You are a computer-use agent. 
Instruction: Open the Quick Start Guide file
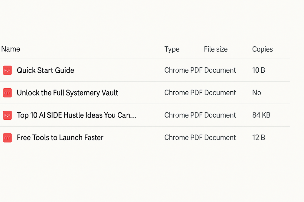click(x=45, y=70)
